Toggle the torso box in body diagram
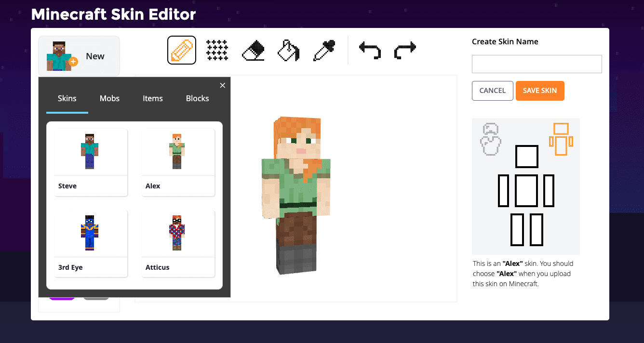The width and height of the screenshot is (644, 343). (526, 191)
